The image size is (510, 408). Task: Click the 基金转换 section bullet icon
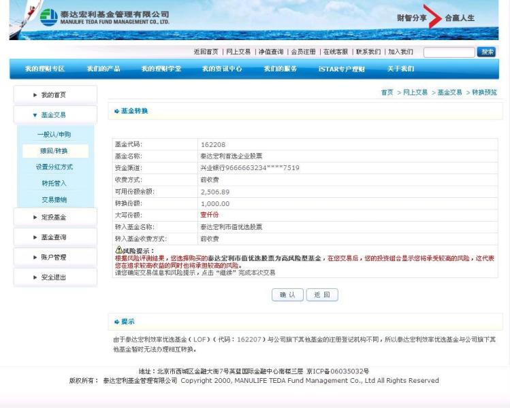(116, 111)
